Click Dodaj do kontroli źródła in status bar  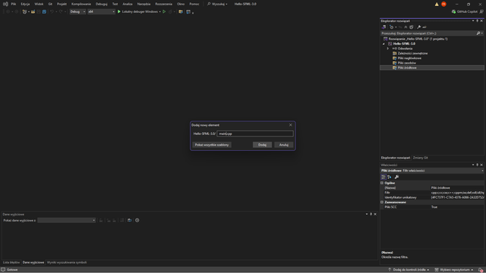409,270
